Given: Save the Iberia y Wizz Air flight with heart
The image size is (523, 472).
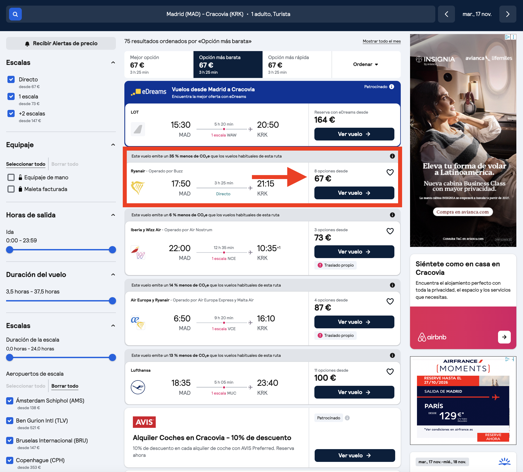Looking at the screenshot, I should [390, 231].
